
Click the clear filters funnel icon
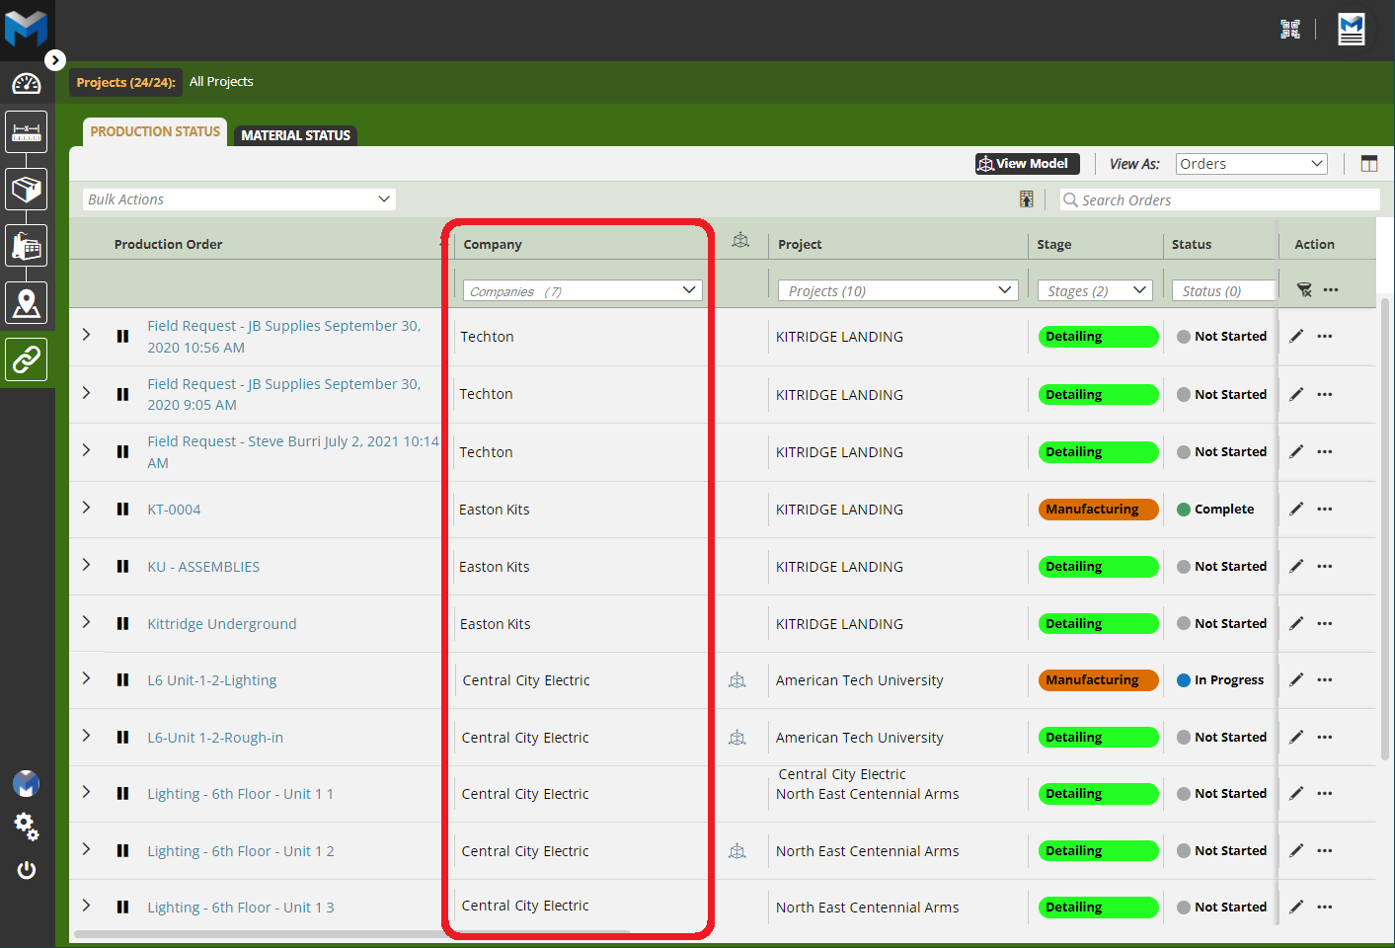tap(1303, 289)
